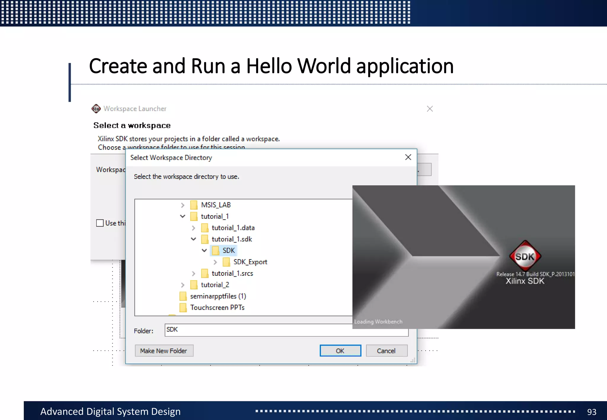Click the tutorial_1.sdk folder icon
This screenshot has width=607, height=420.
(x=205, y=239)
